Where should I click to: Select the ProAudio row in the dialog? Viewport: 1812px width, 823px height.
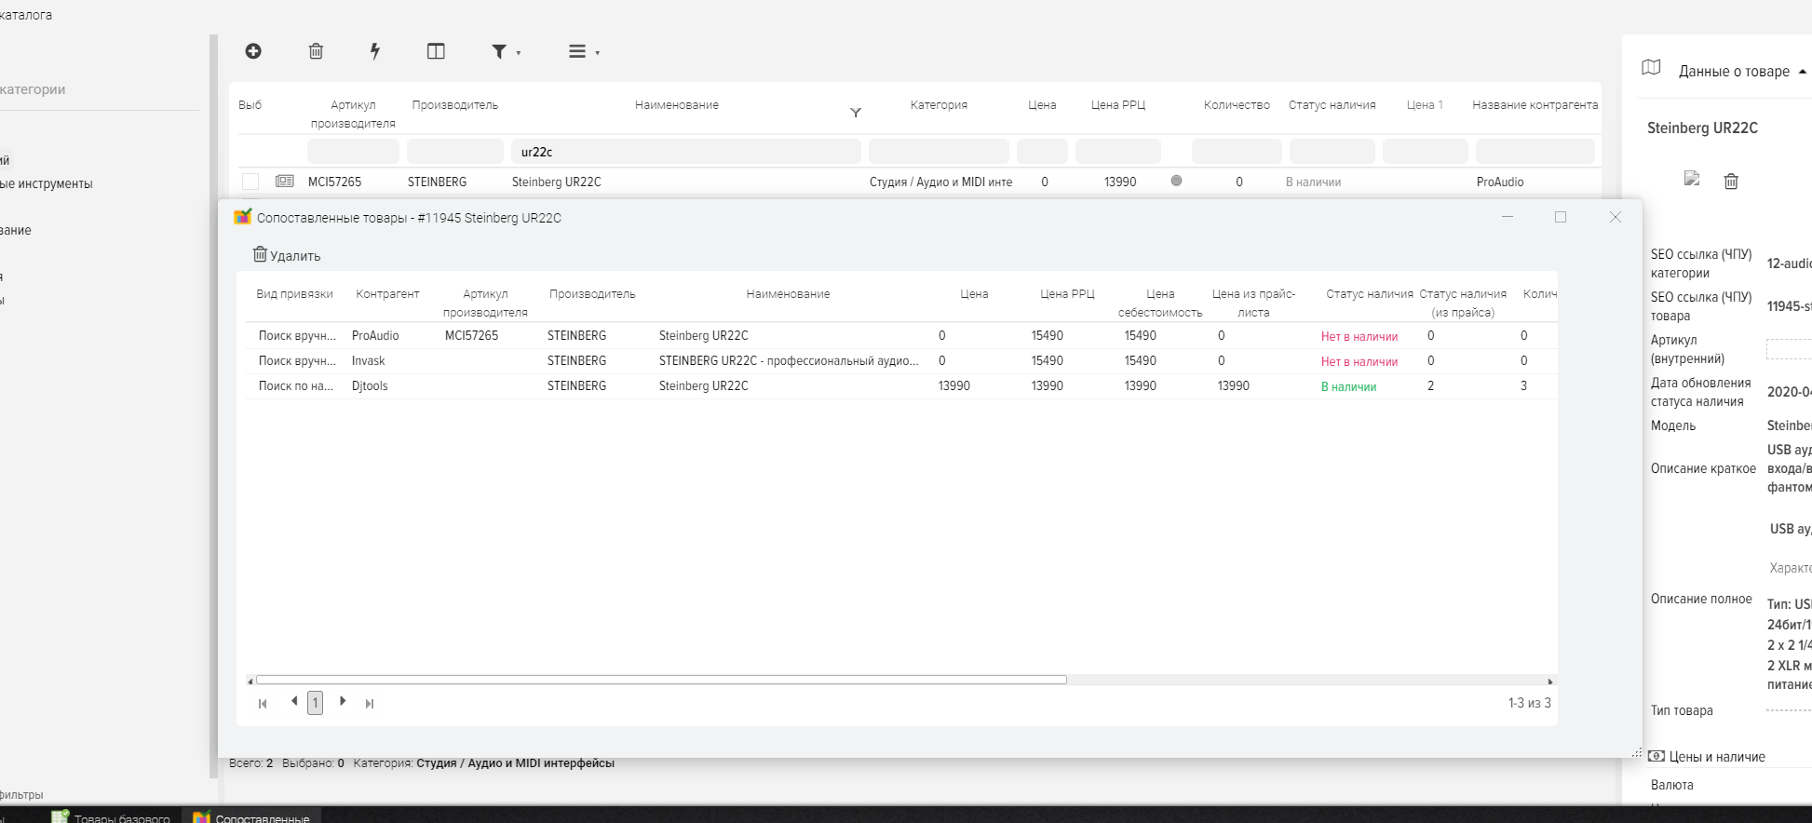pyautogui.click(x=901, y=335)
